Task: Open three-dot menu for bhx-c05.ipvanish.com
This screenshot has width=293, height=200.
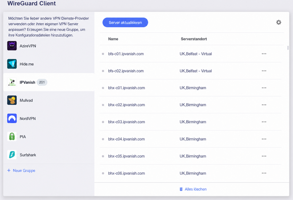Action: click(x=264, y=156)
